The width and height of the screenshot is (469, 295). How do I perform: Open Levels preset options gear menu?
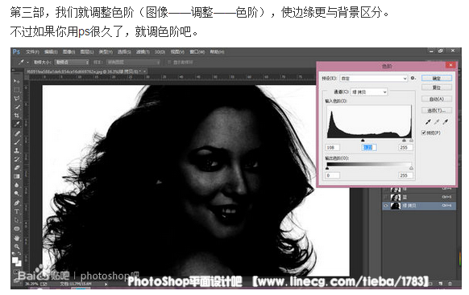point(413,78)
